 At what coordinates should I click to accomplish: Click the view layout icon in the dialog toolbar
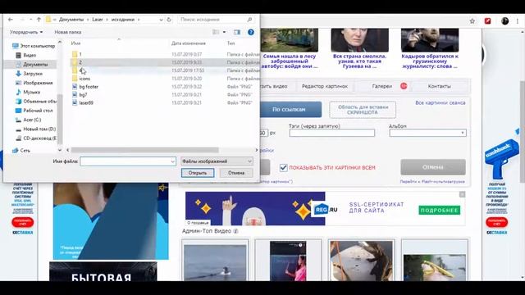point(216,32)
